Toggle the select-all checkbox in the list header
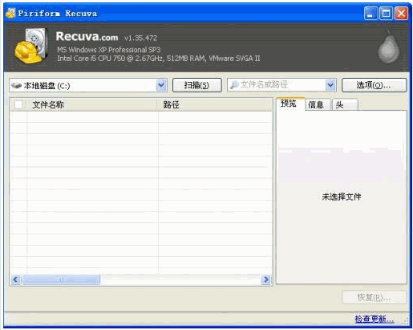 point(18,104)
